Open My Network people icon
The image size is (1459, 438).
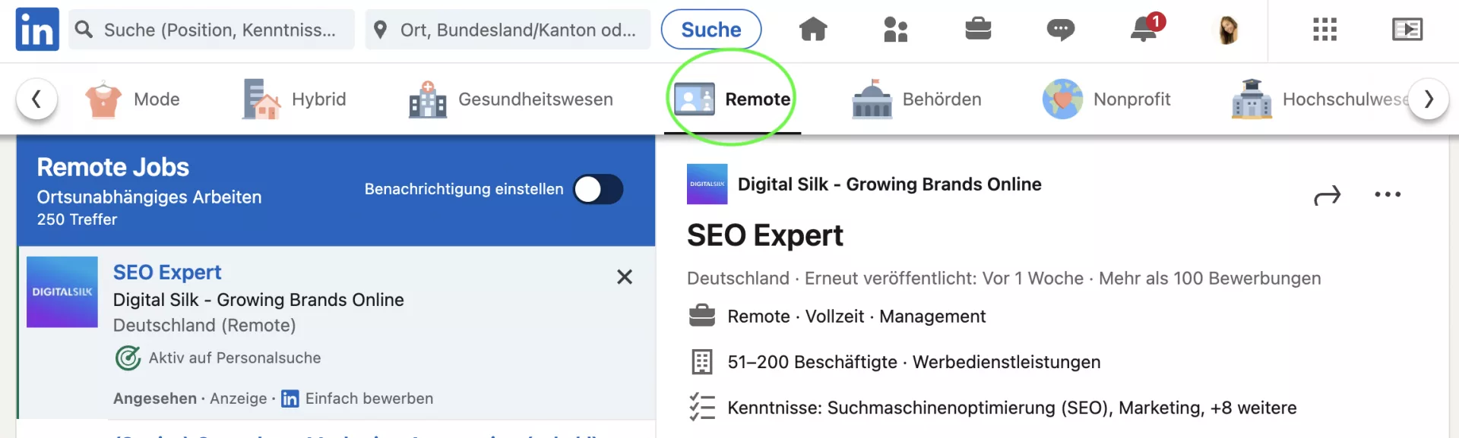895,30
